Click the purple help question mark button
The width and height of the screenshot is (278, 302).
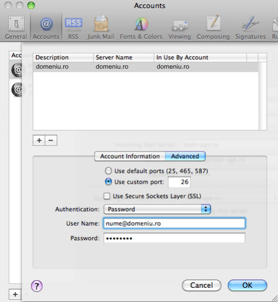click(36, 286)
